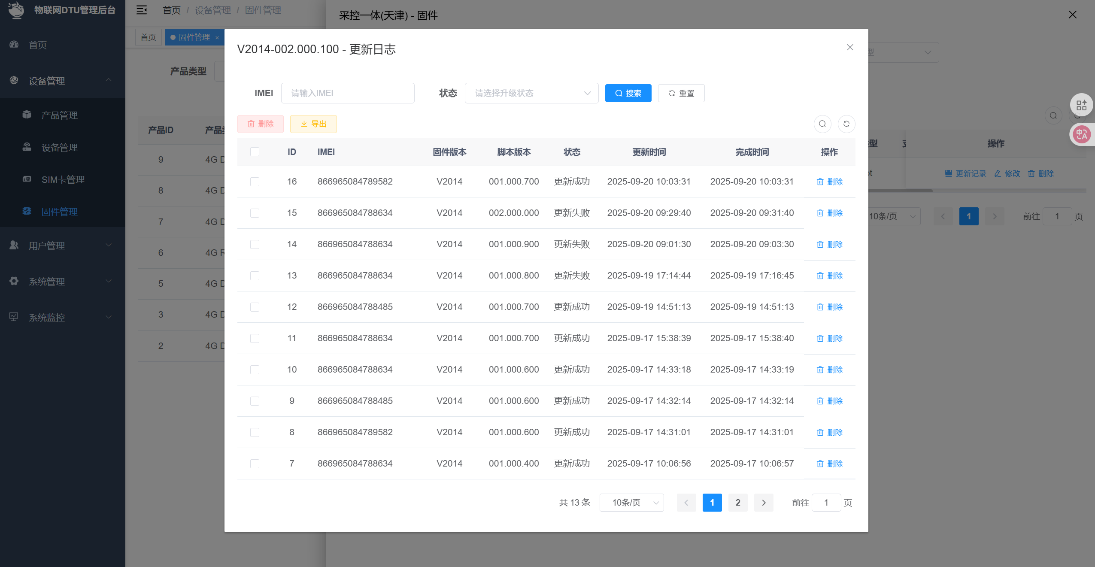
Task: Delete log row with ID 13
Action: point(830,276)
